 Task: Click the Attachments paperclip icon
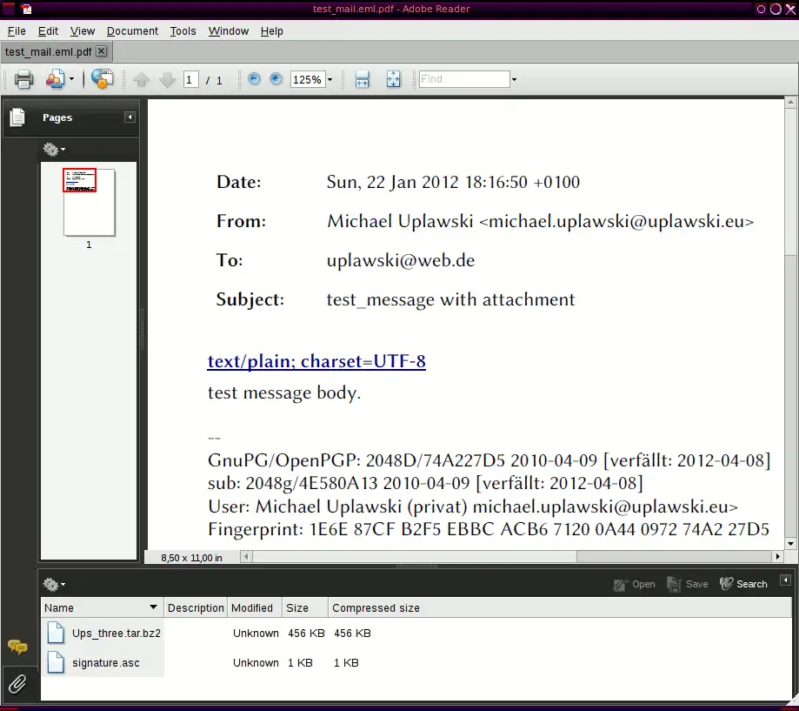point(17,684)
